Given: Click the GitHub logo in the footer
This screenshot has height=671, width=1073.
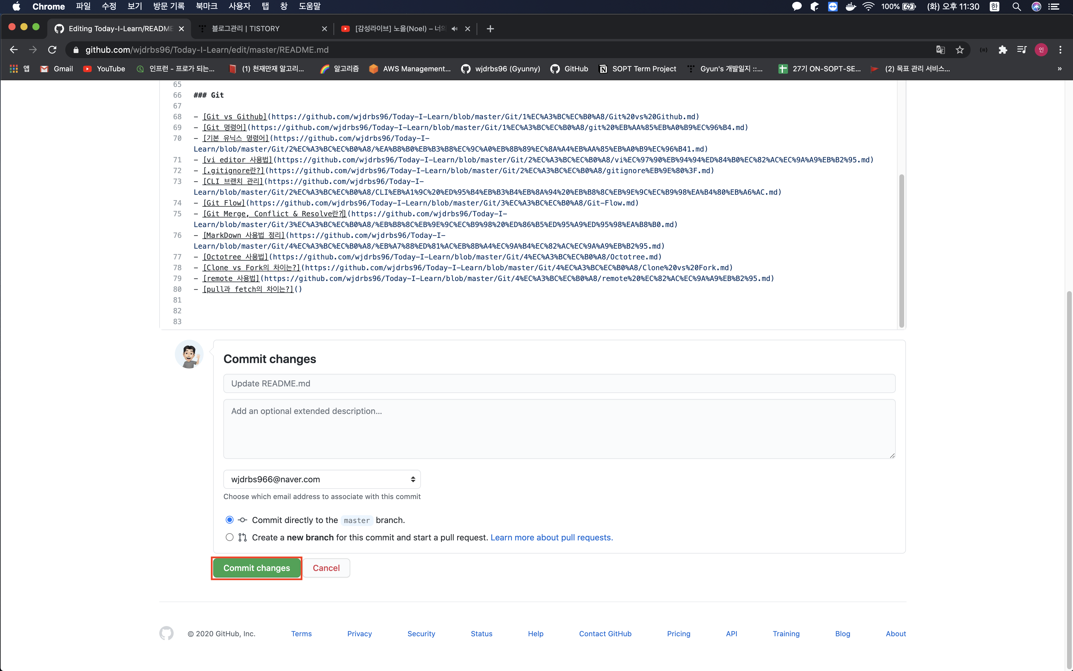Looking at the screenshot, I should tap(166, 633).
